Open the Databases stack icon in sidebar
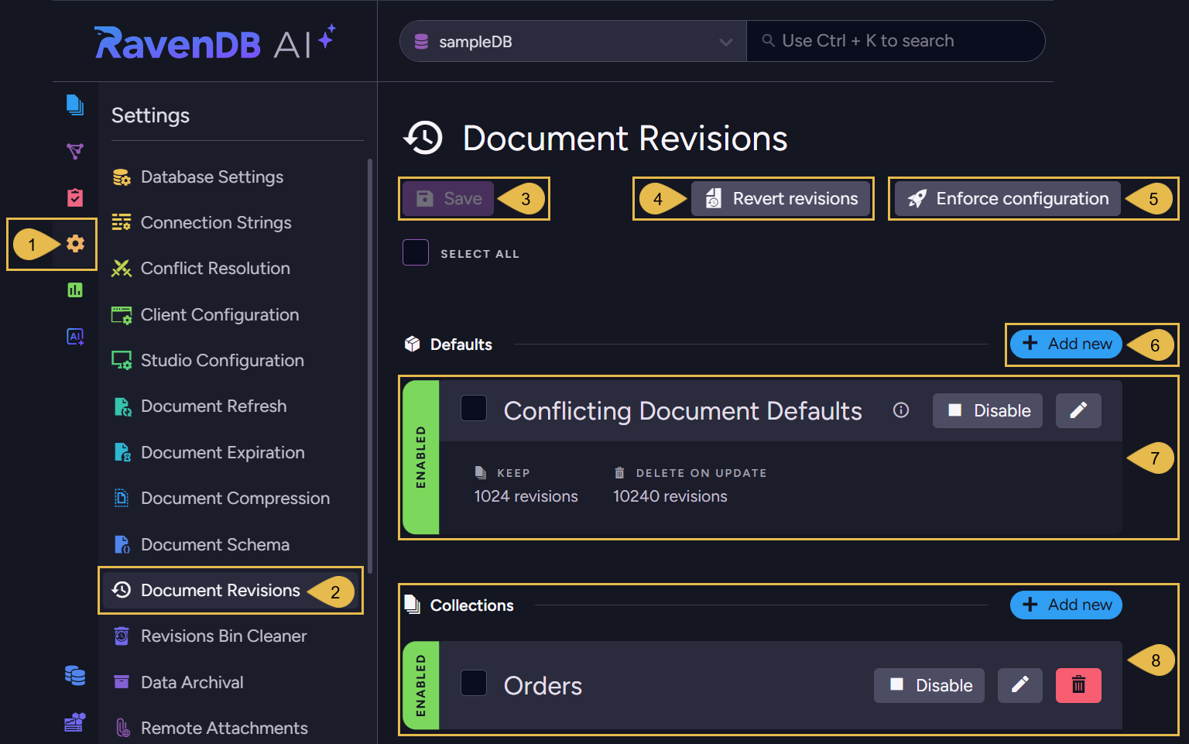 pos(75,676)
